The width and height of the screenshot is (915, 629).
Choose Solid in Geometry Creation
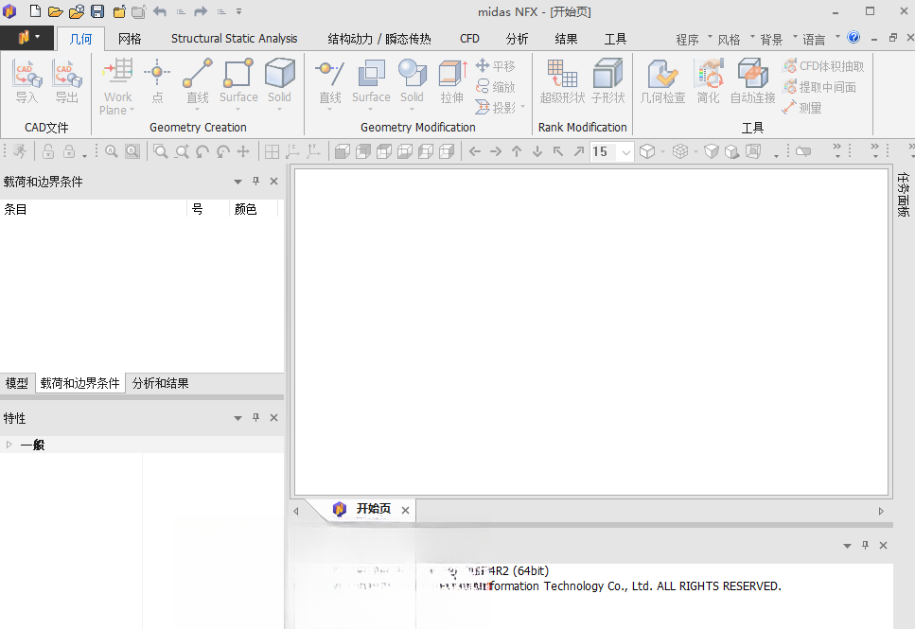[279, 83]
